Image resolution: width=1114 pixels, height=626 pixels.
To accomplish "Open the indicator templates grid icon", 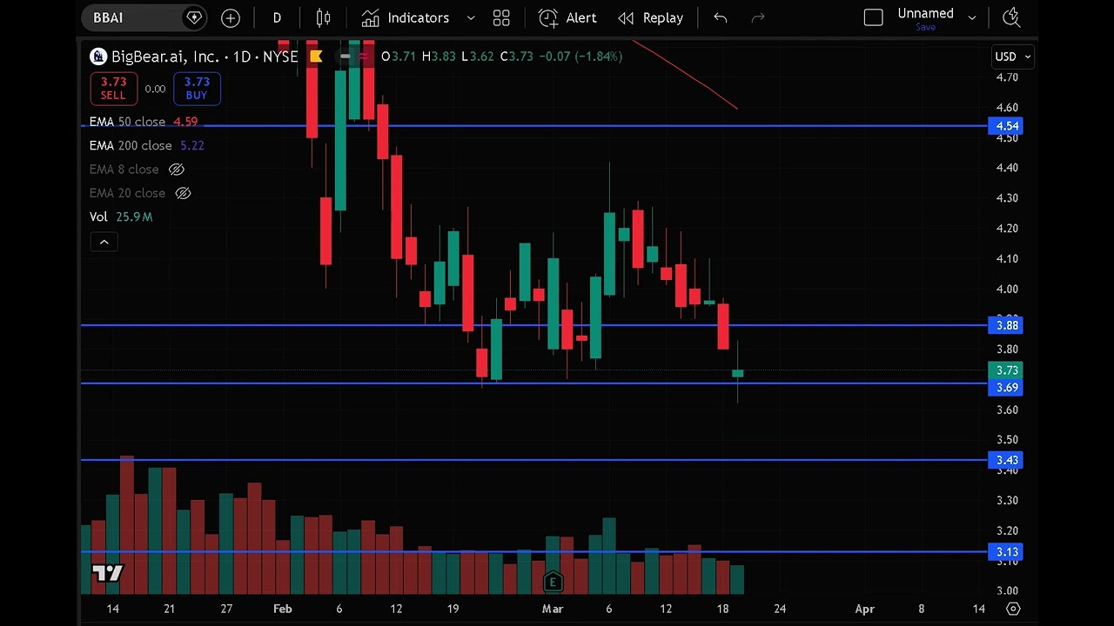I will click(501, 17).
